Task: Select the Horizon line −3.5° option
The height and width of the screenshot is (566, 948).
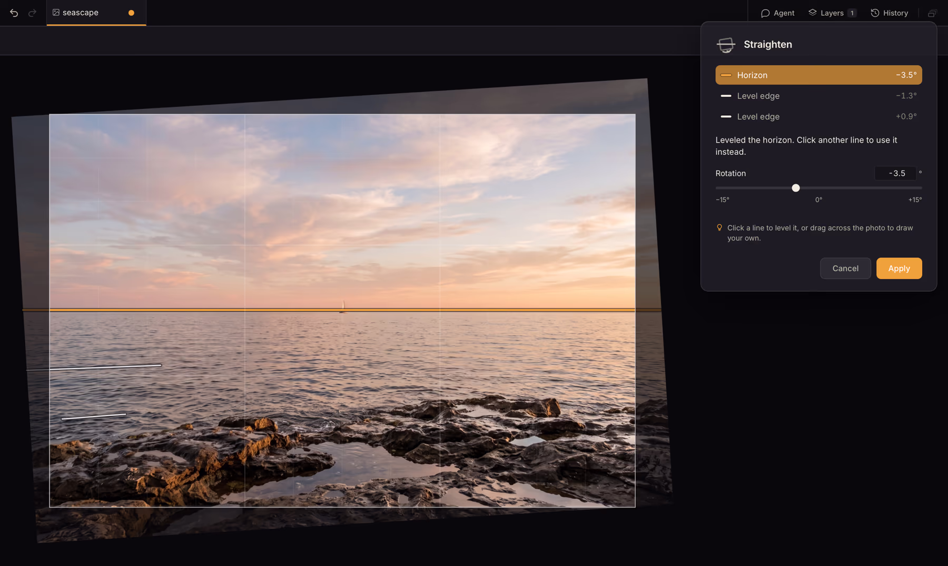Action: coord(818,75)
